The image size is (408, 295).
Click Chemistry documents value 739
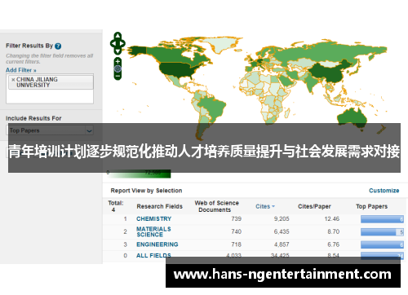pos(236,218)
